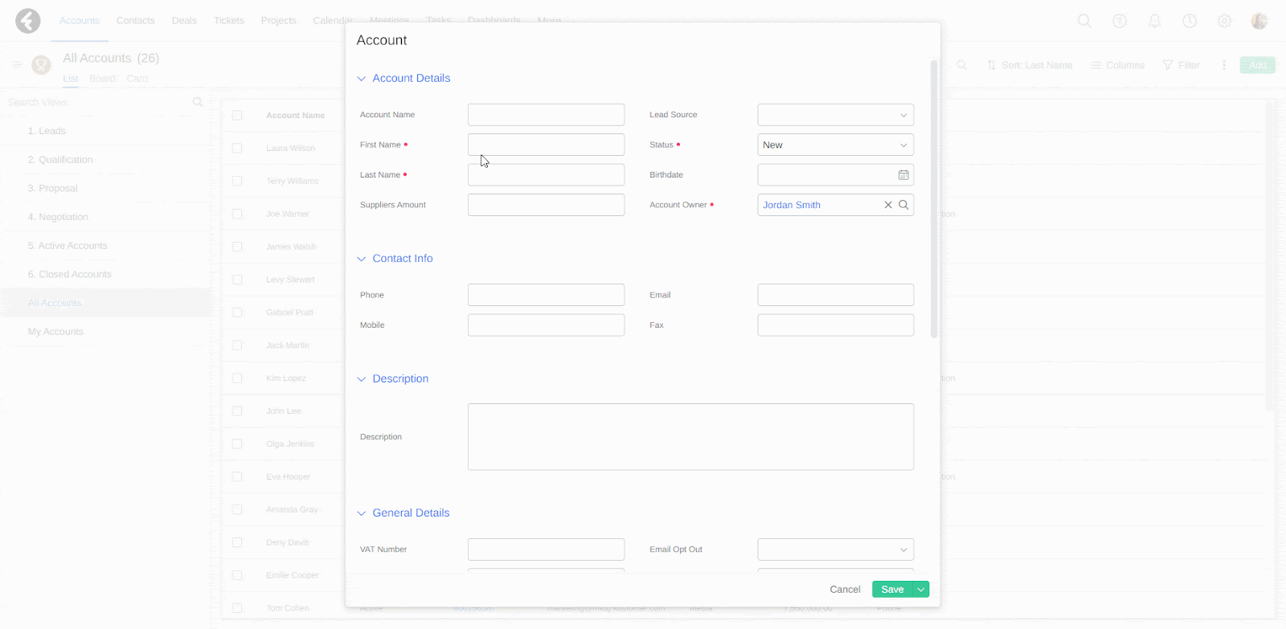
Task: Collapse the General Details section
Action: pyautogui.click(x=362, y=513)
